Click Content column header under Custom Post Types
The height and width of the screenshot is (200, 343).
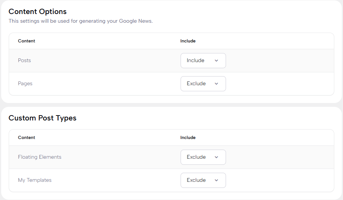[x=27, y=137]
